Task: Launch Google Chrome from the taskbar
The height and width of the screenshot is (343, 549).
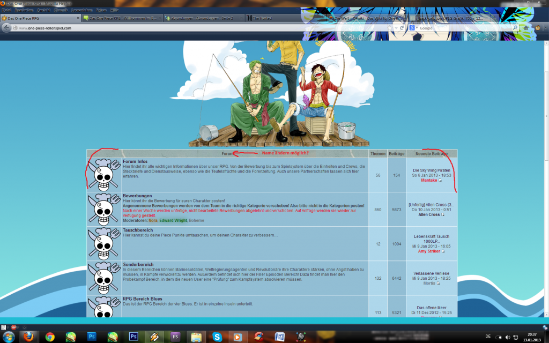Action: 50,337
